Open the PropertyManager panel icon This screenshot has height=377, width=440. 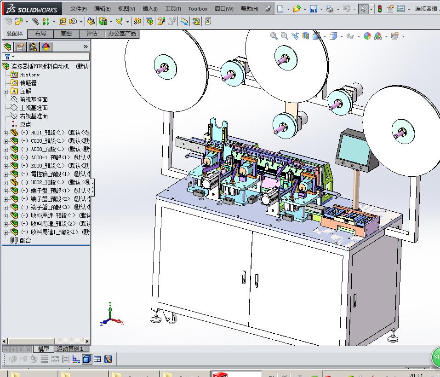20,46
